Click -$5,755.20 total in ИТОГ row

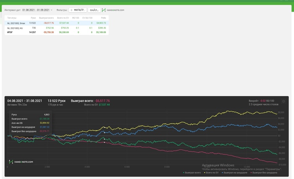48,32
